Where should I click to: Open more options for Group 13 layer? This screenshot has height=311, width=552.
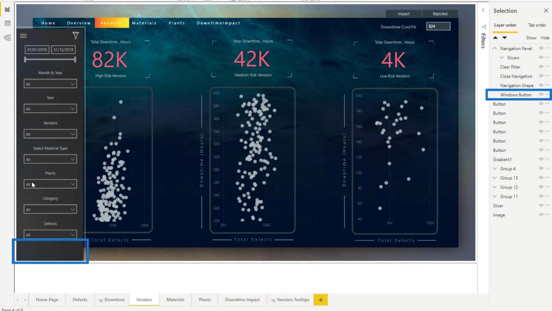tap(547, 178)
